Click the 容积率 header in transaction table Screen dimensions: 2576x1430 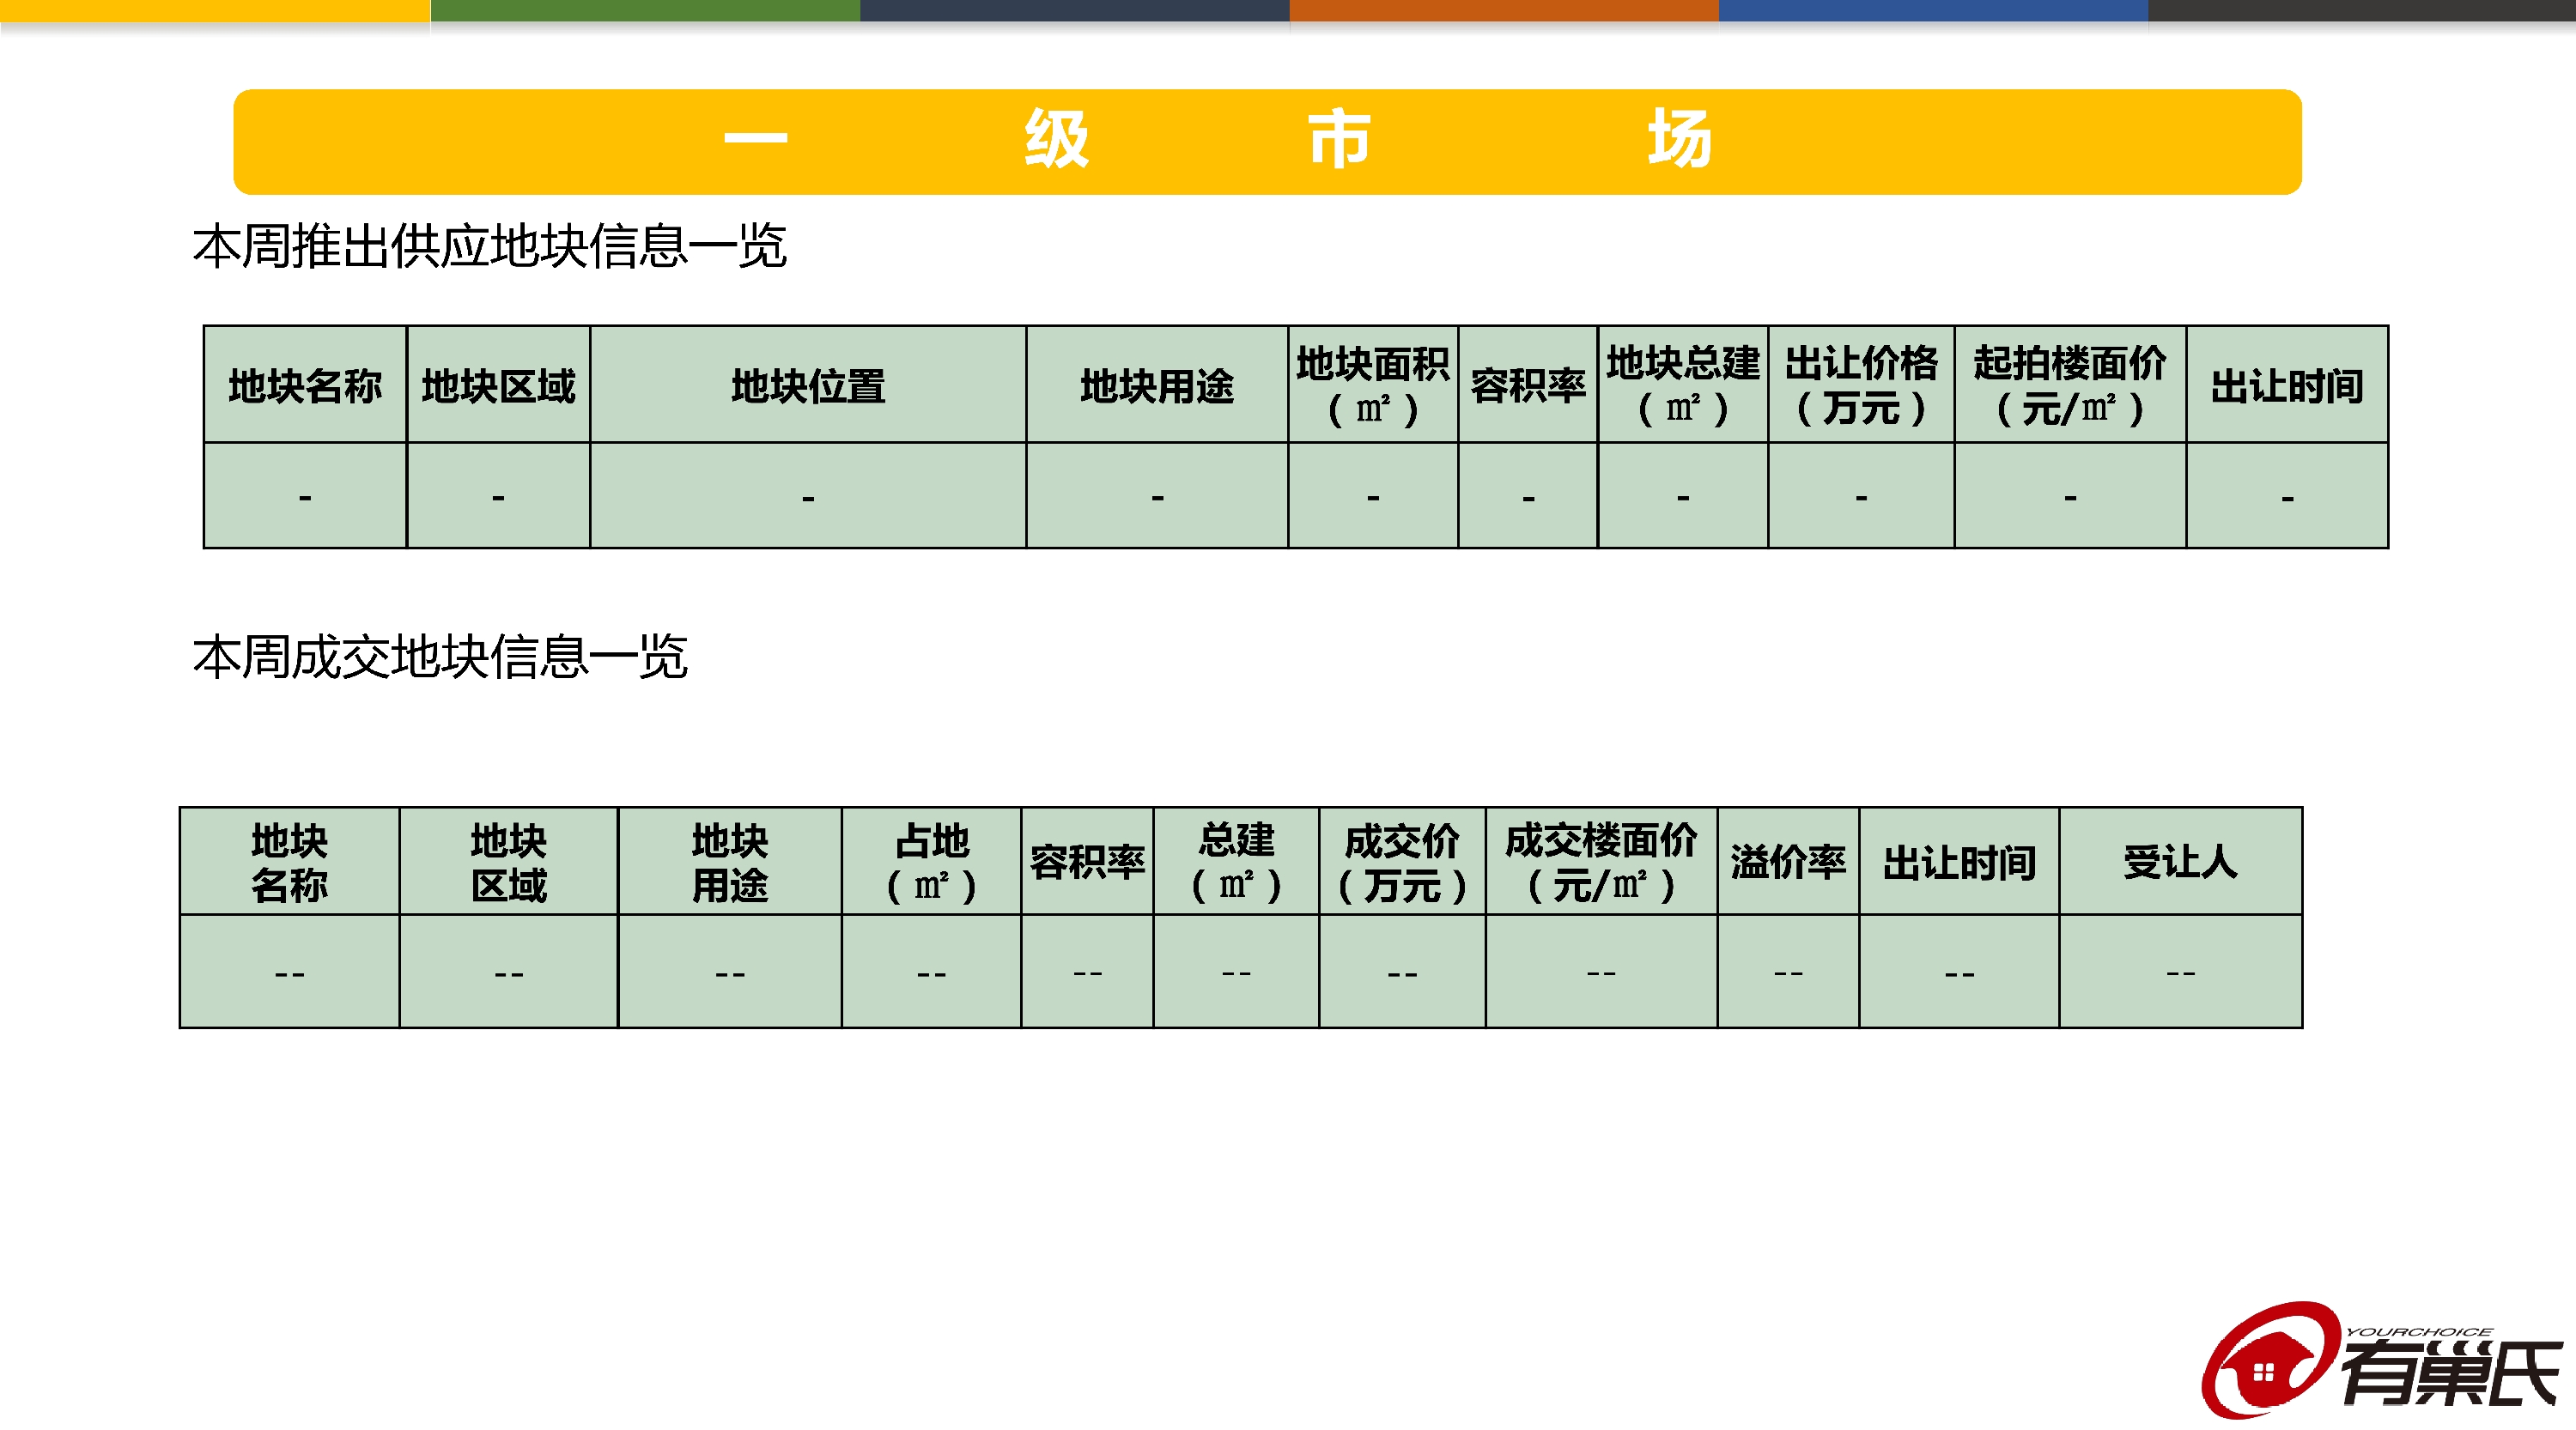pos(1087,862)
